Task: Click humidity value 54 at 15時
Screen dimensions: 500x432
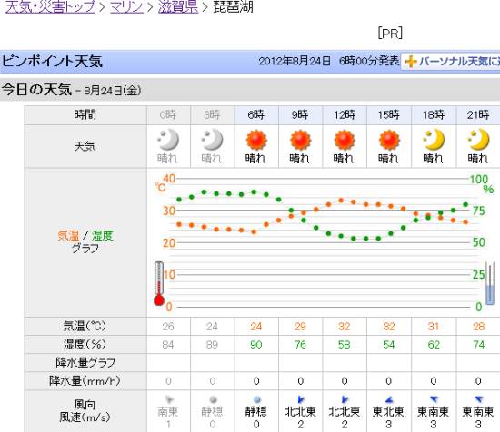Action: (x=389, y=345)
